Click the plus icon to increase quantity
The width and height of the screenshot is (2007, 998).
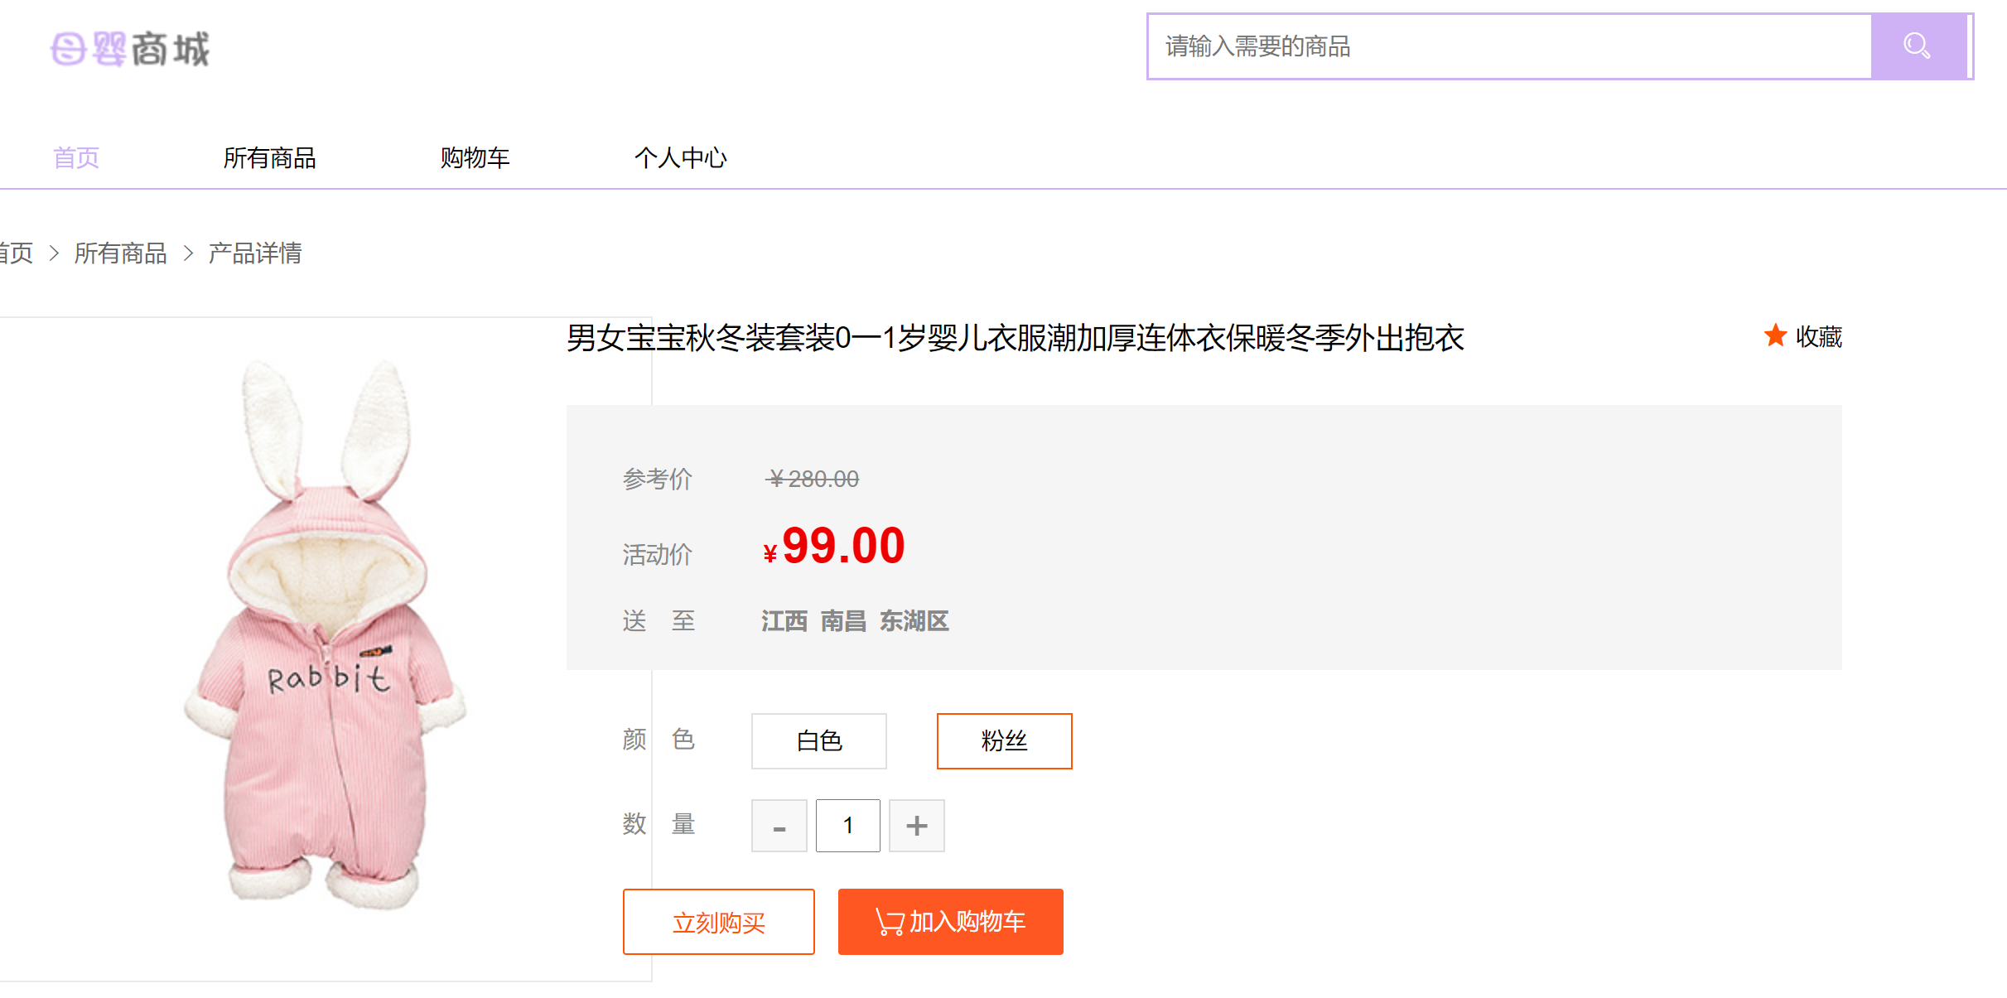916,826
